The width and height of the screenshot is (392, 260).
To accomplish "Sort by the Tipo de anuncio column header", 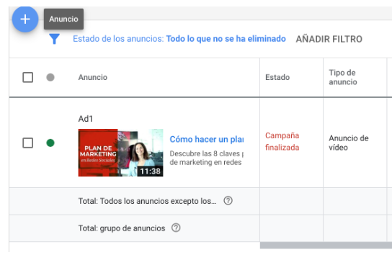I will tap(343, 78).
